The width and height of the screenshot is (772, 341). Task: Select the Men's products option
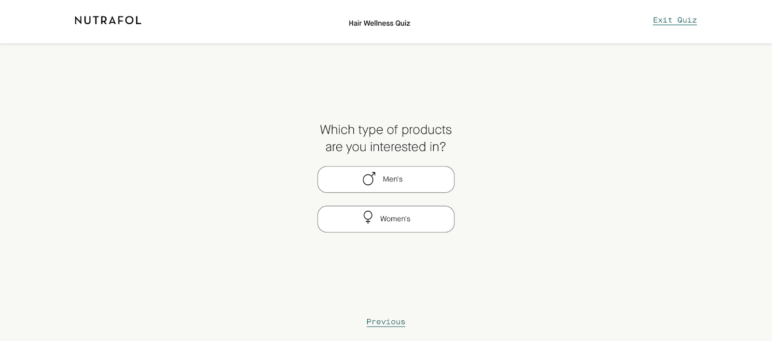(386, 179)
